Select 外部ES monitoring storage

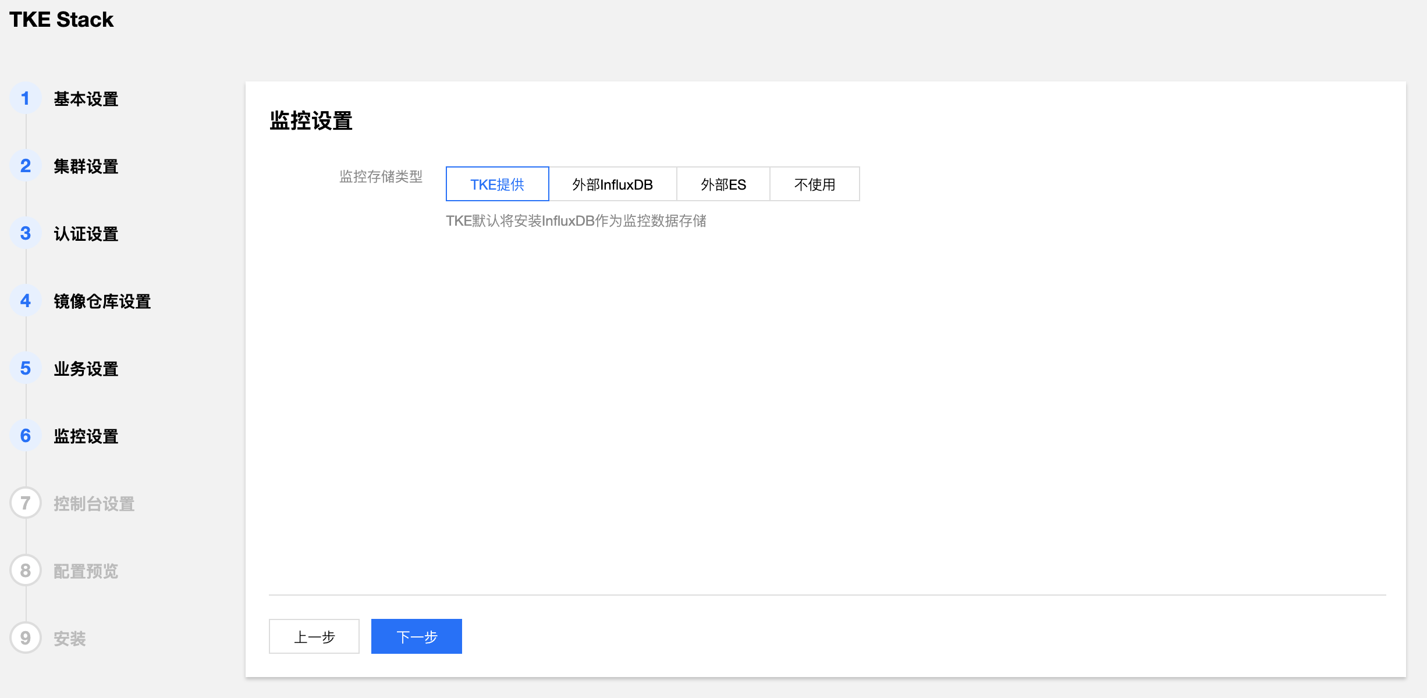pyautogui.click(x=723, y=184)
